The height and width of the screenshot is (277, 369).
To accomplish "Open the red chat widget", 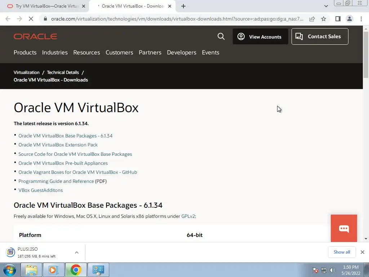I will pyautogui.click(x=344, y=228).
